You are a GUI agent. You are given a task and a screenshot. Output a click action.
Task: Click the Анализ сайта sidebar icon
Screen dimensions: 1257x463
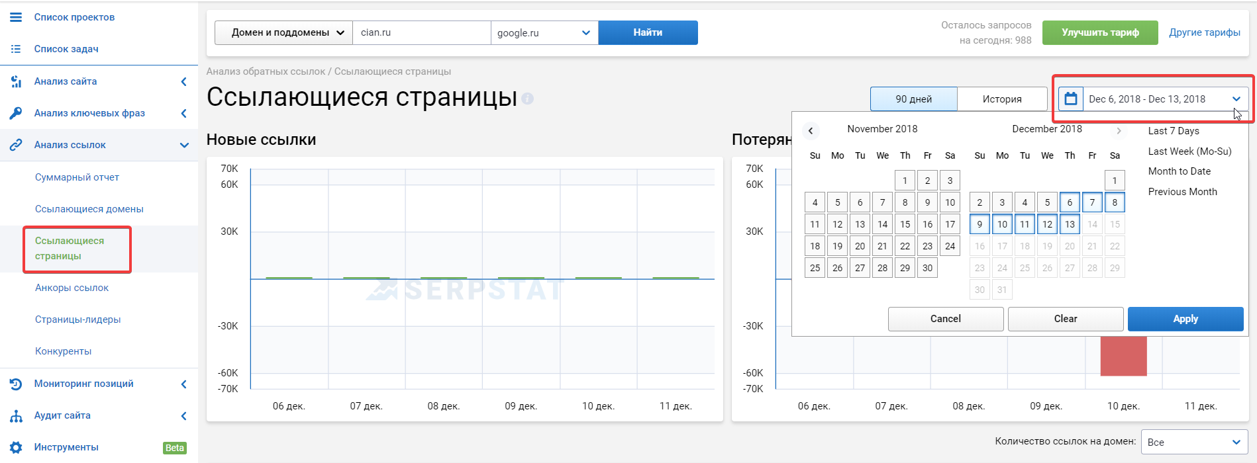(x=16, y=81)
